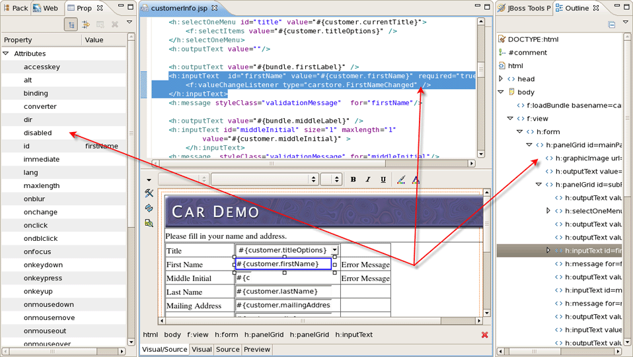The height and width of the screenshot is (357, 633).
Task: Click the preferences tools icon in visual editor
Action: 149,193
